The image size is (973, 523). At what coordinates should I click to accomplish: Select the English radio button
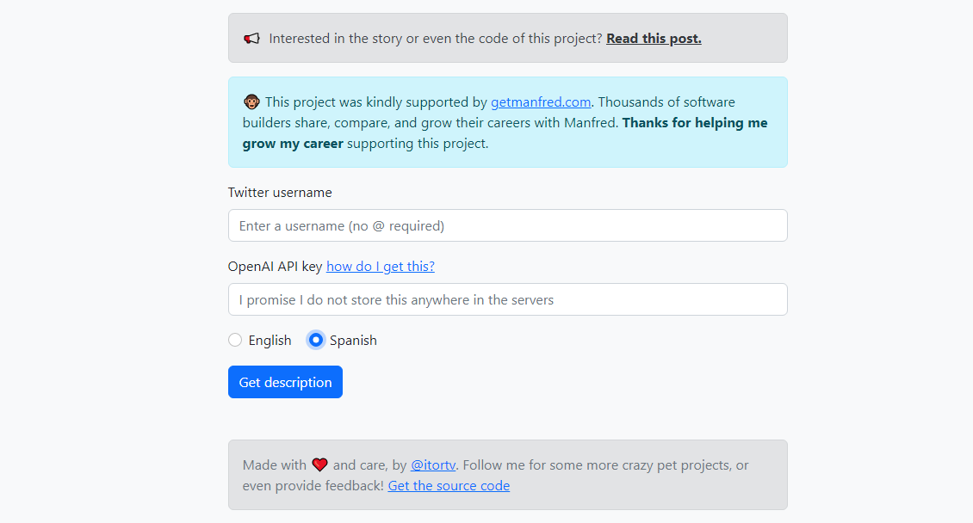[235, 340]
